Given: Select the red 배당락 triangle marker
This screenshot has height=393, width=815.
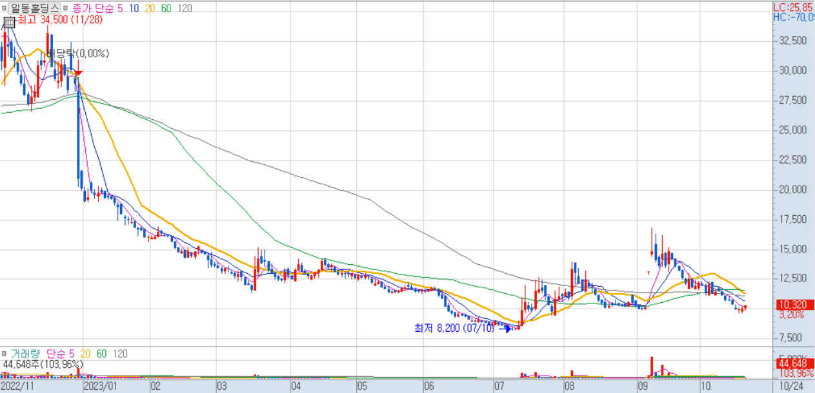Looking at the screenshot, I should 77,73.
